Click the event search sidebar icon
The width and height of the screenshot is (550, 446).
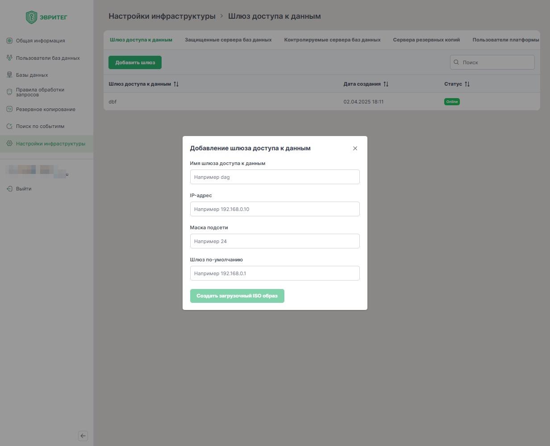click(9, 126)
